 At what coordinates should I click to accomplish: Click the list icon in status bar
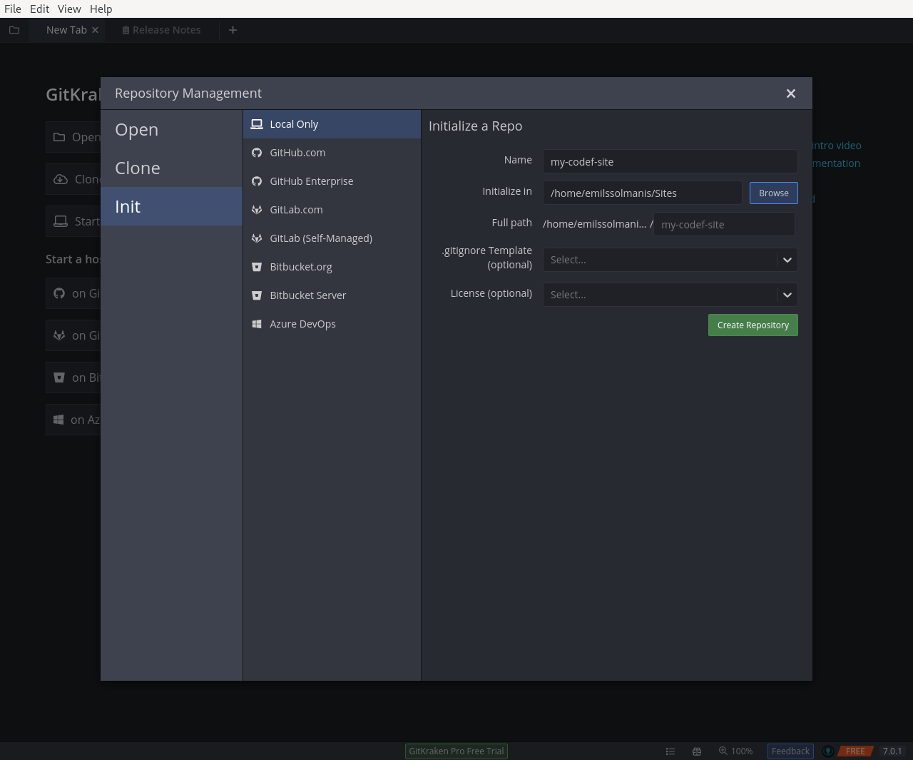pyautogui.click(x=670, y=751)
